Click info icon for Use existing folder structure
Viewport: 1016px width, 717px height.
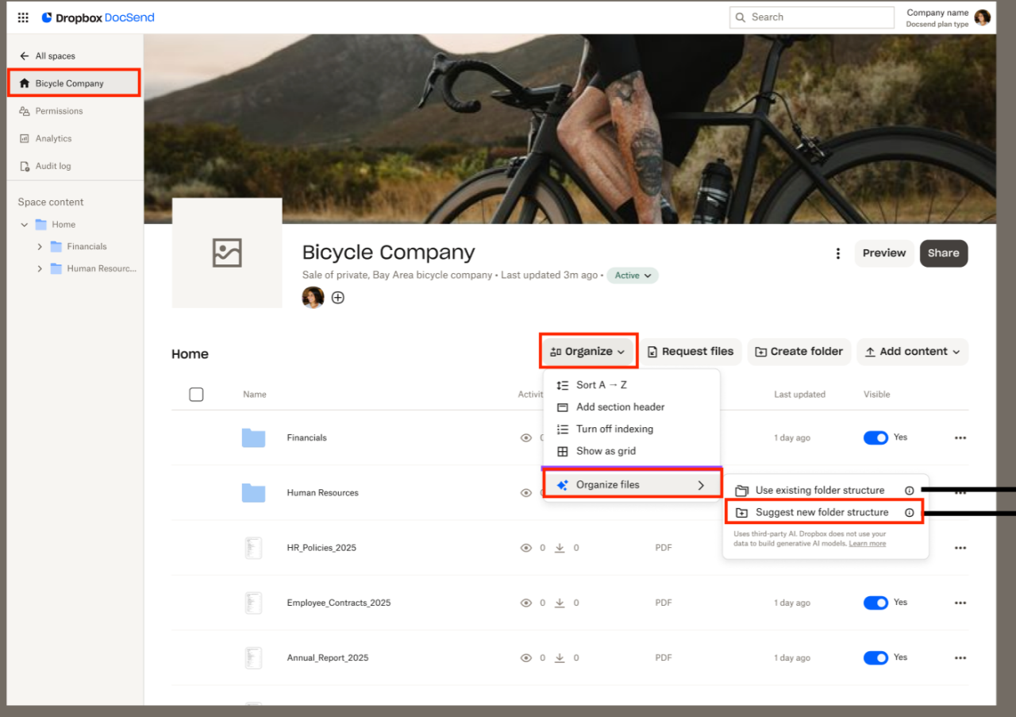(x=910, y=491)
